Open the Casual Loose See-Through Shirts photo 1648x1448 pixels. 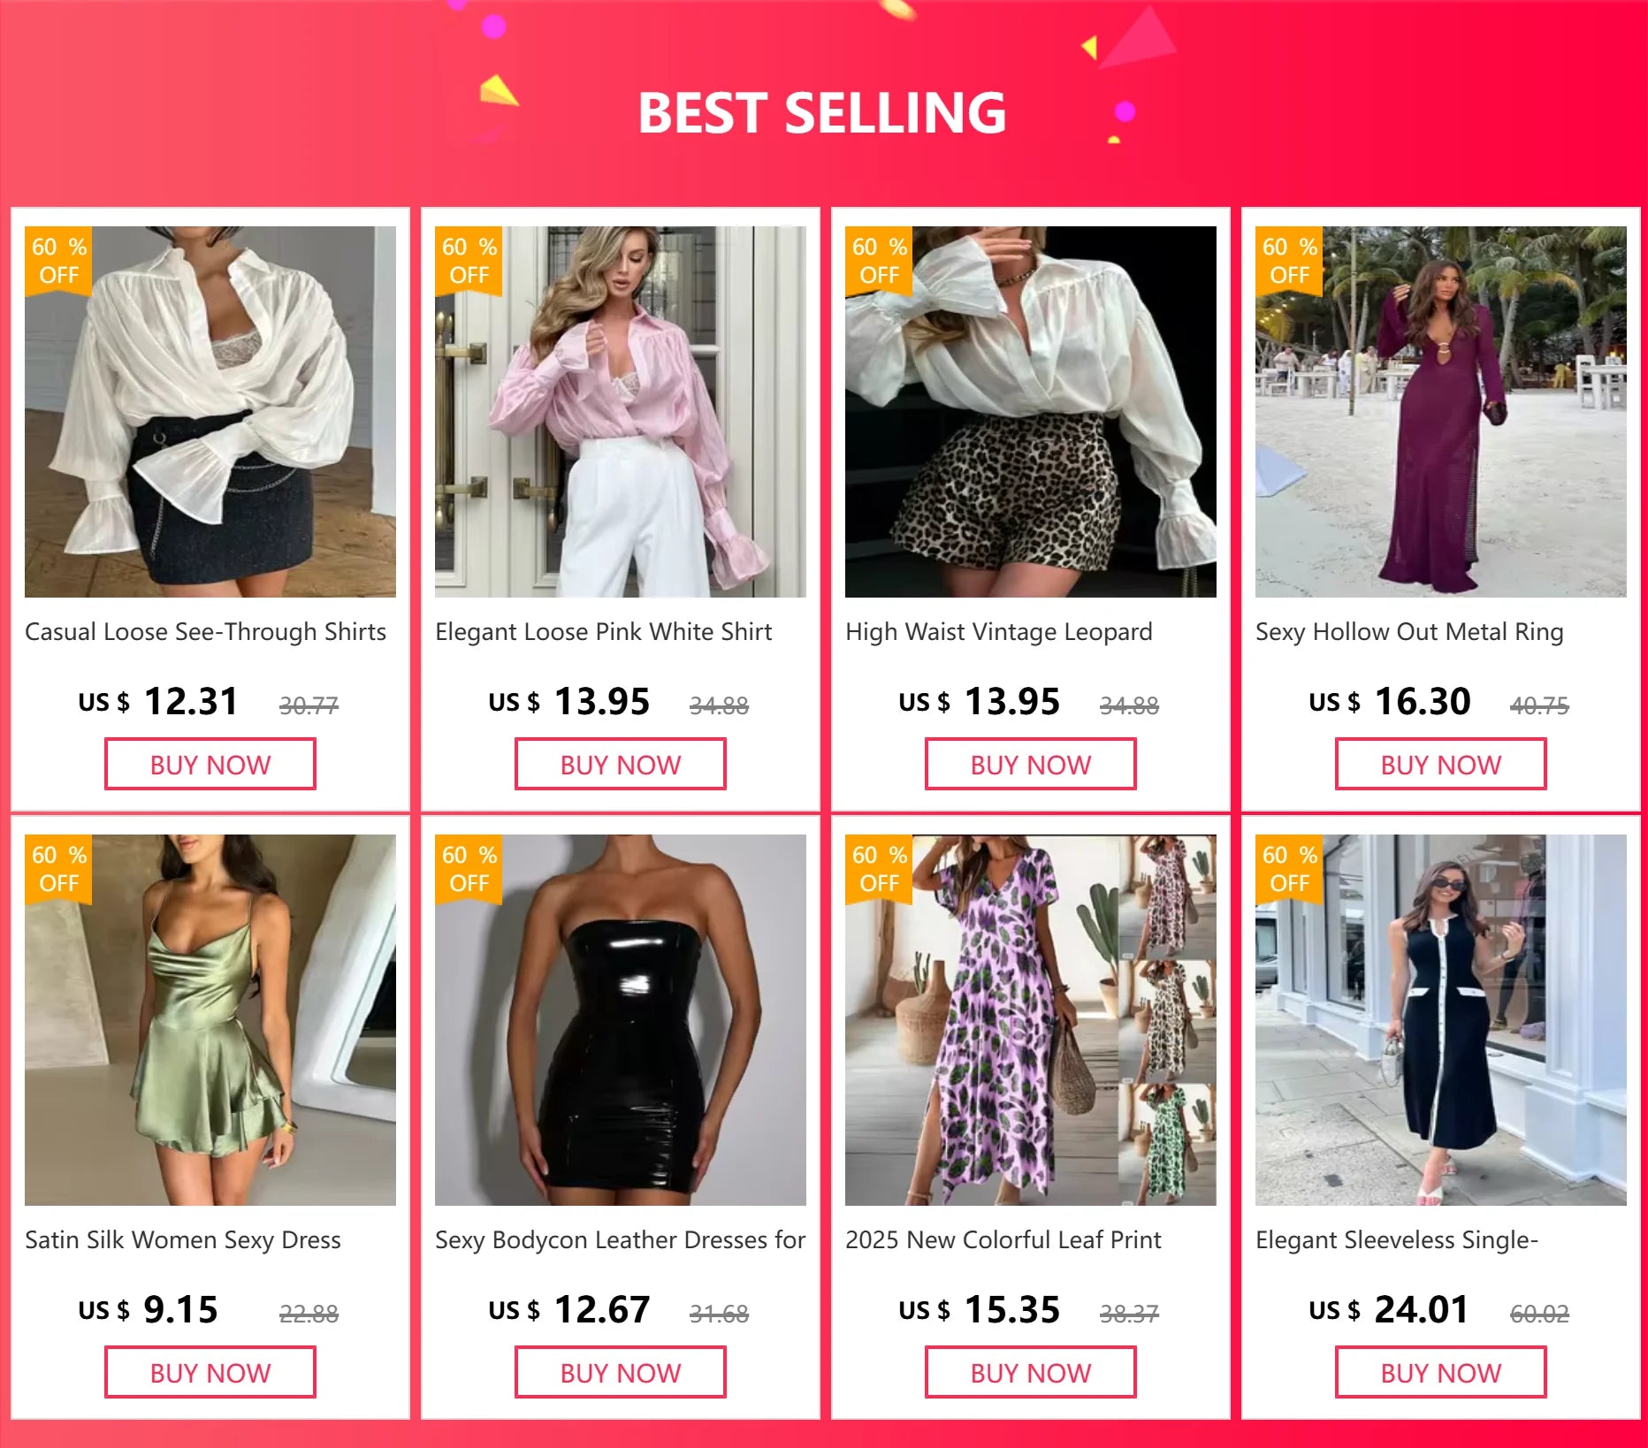pyautogui.click(x=210, y=412)
